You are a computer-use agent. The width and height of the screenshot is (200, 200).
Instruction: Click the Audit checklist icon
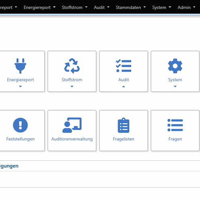124,66
